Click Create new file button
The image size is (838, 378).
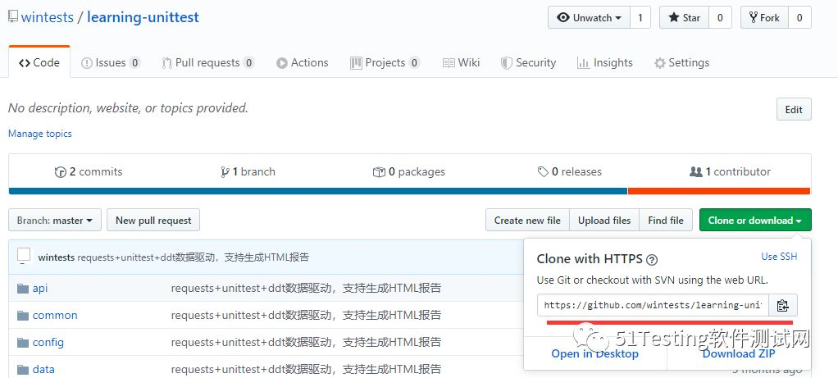point(527,221)
